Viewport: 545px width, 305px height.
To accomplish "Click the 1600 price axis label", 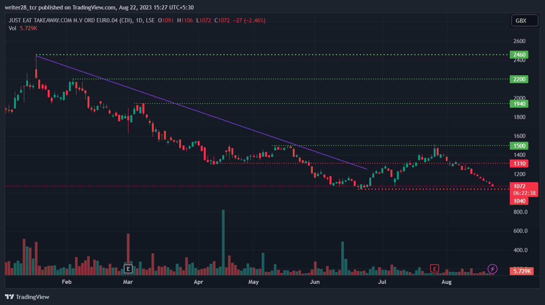I will 519,136.
